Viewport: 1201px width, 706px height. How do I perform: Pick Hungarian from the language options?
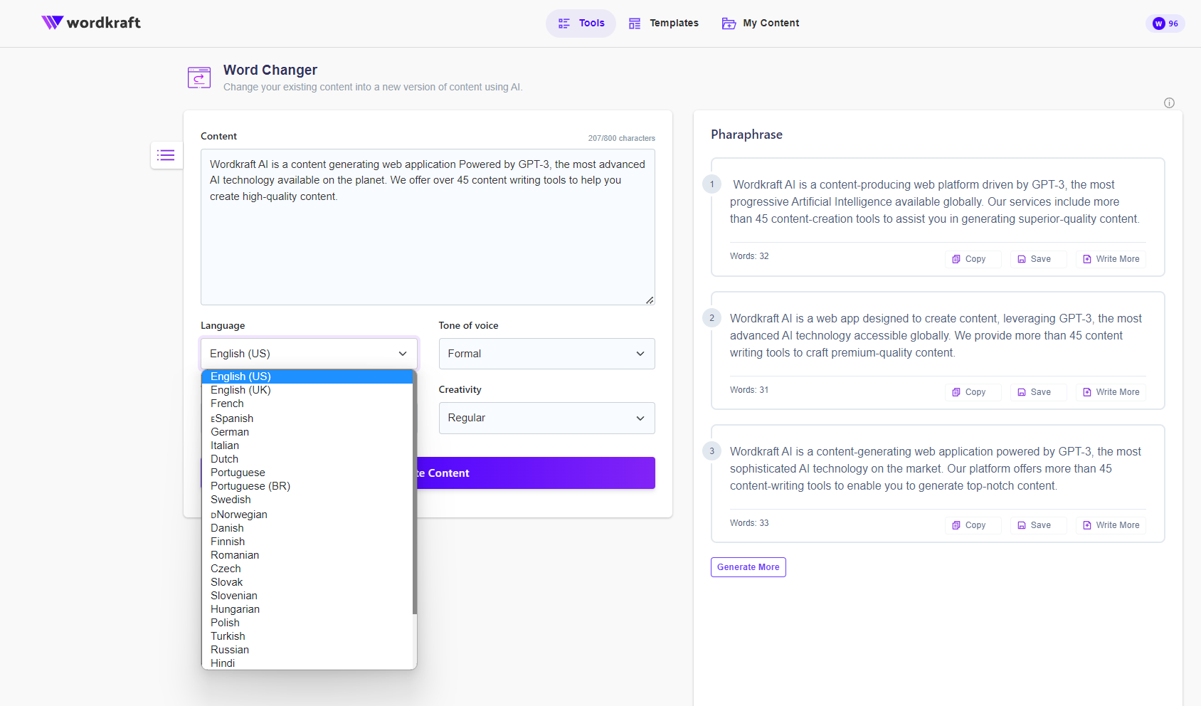(x=235, y=609)
